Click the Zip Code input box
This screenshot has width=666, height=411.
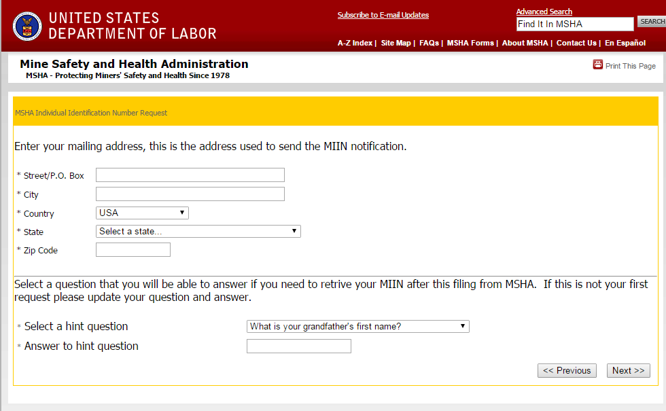point(133,250)
